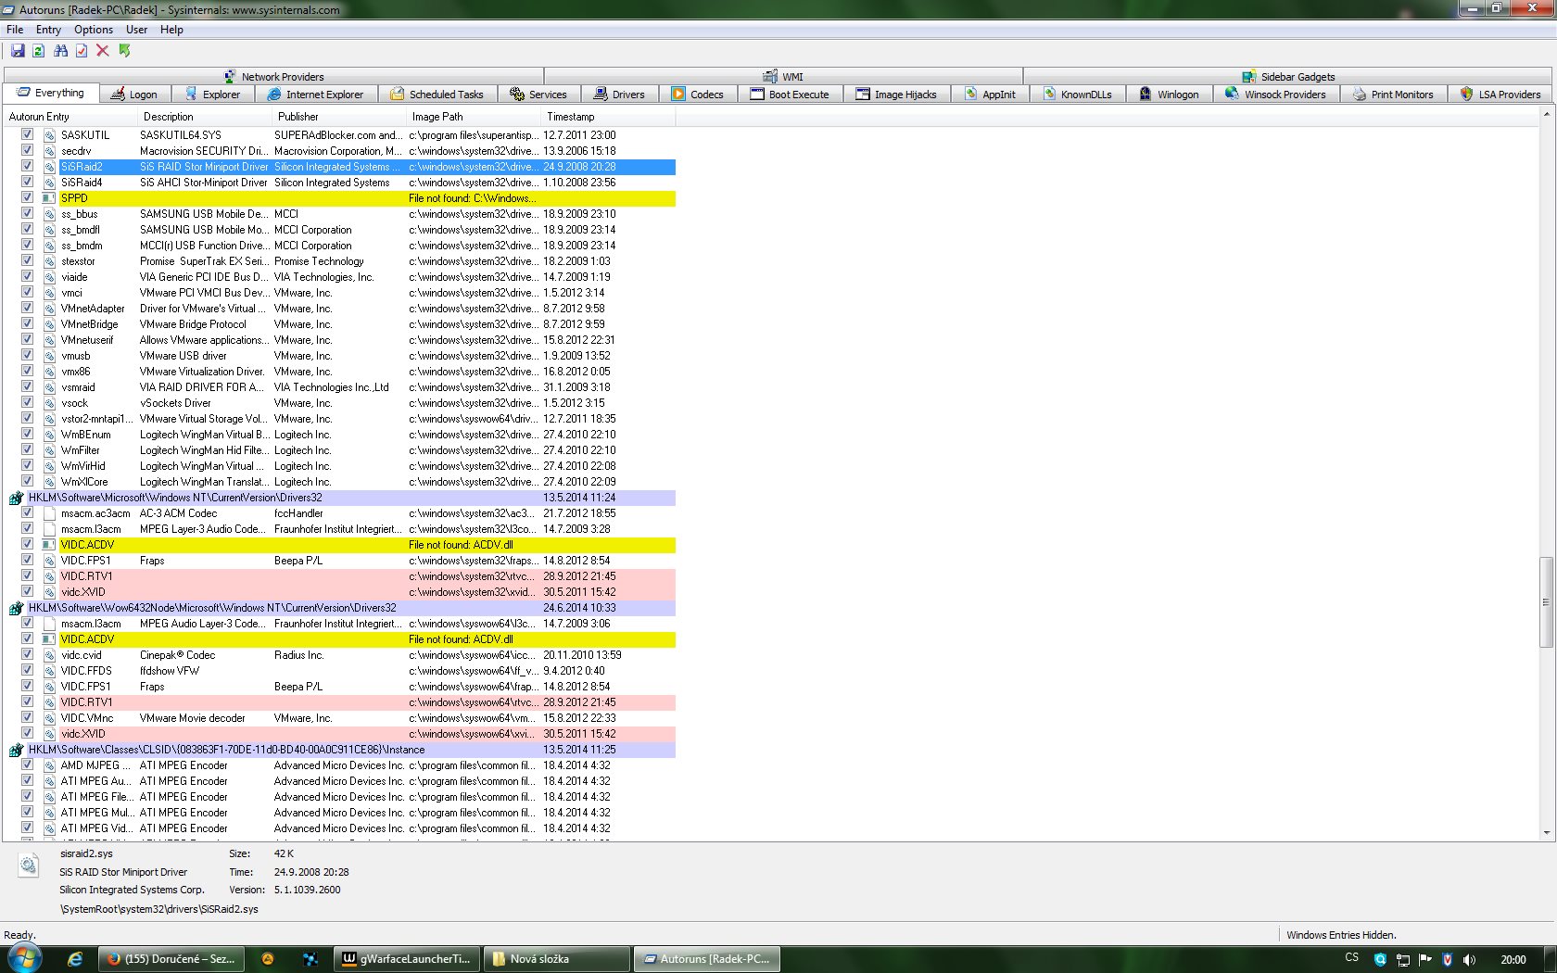Launch Internet Explorer from the taskbar
Image resolution: width=1557 pixels, height=973 pixels.
click(x=75, y=959)
